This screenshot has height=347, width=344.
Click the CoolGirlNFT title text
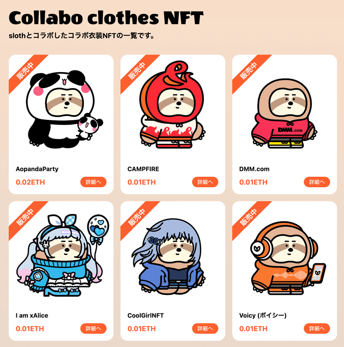[146, 316]
